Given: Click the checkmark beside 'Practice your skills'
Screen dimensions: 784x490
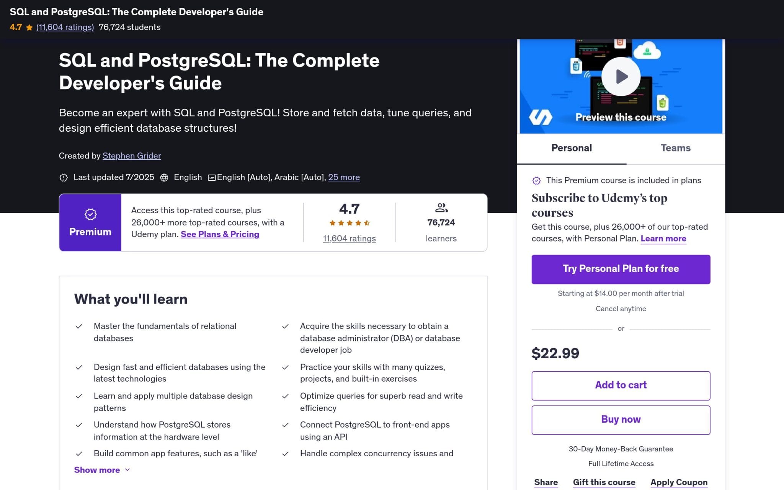Looking at the screenshot, I should [285, 367].
